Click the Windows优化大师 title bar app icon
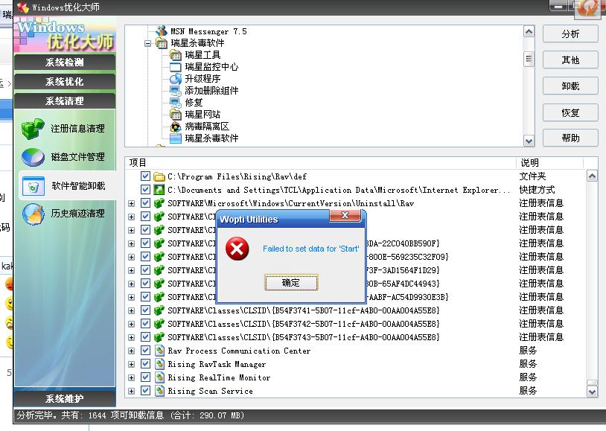606x431 pixels. pyautogui.click(x=24, y=7)
